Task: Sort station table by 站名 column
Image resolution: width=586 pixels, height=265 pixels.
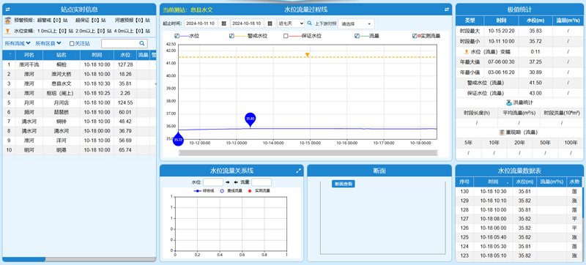Action: tap(62, 55)
